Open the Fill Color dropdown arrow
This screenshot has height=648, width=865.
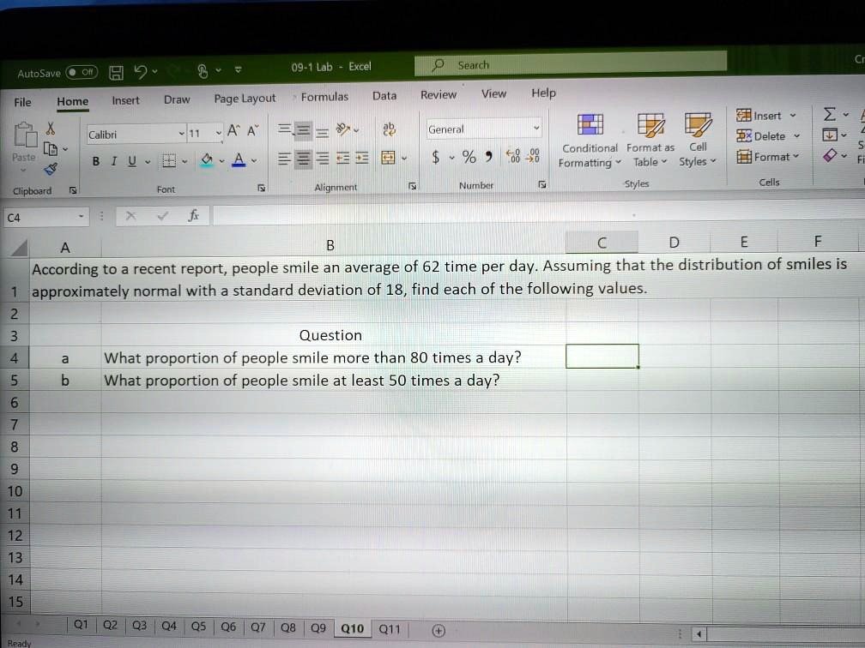tap(221, 162)
